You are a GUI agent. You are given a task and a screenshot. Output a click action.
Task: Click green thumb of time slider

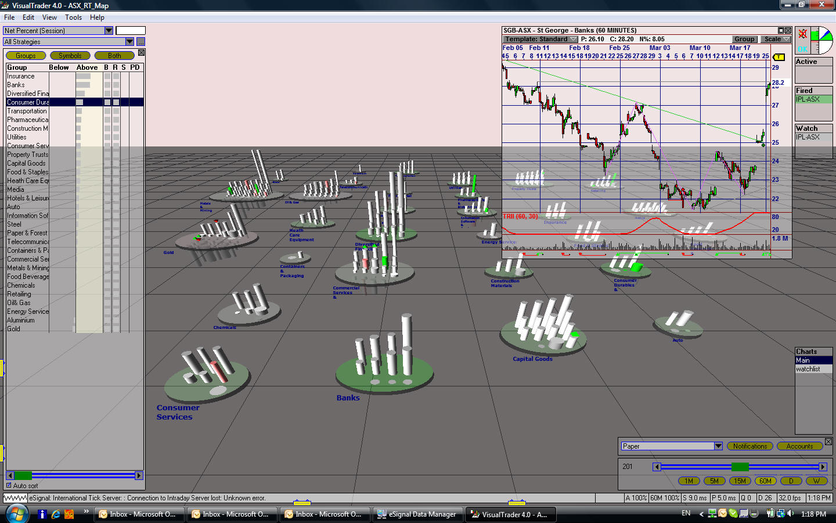pos(740,467)
